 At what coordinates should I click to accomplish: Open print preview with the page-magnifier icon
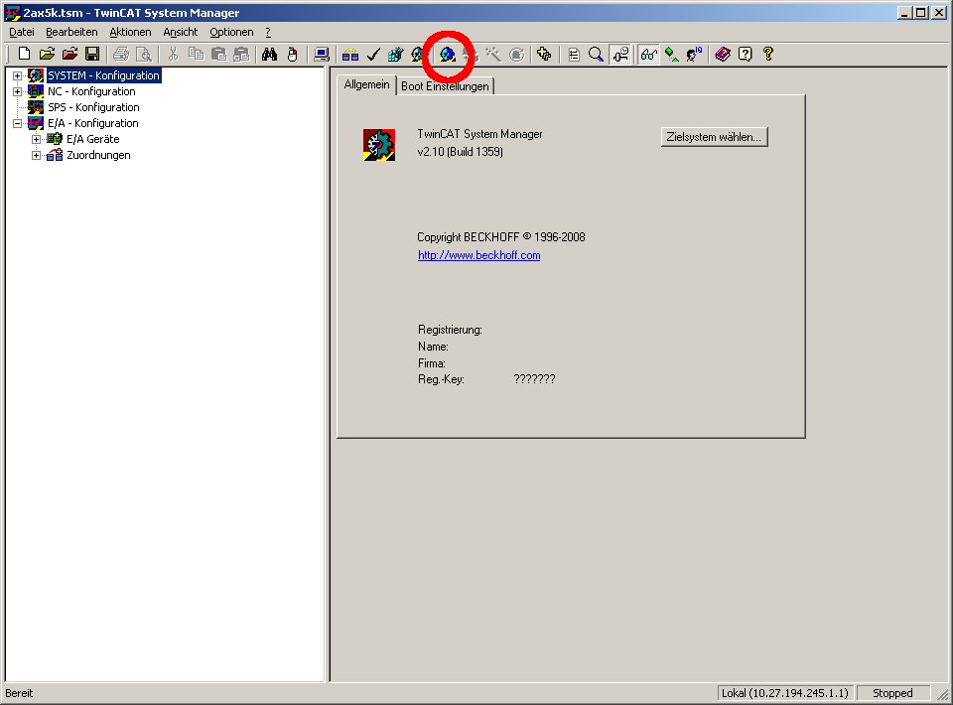coord(144,54)
